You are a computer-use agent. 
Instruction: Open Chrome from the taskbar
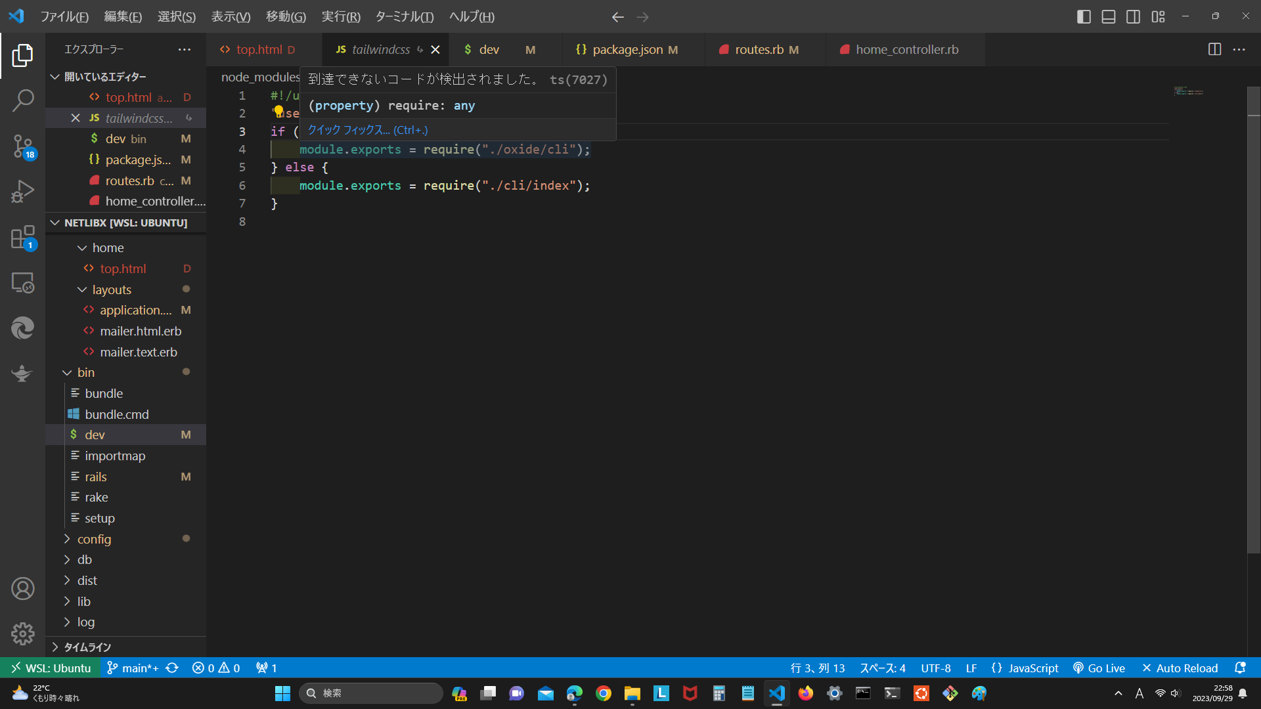[x=603, y=693]
